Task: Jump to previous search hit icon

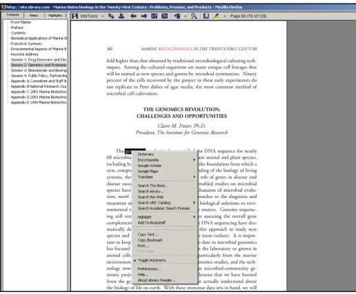Action: pos(155,16)
